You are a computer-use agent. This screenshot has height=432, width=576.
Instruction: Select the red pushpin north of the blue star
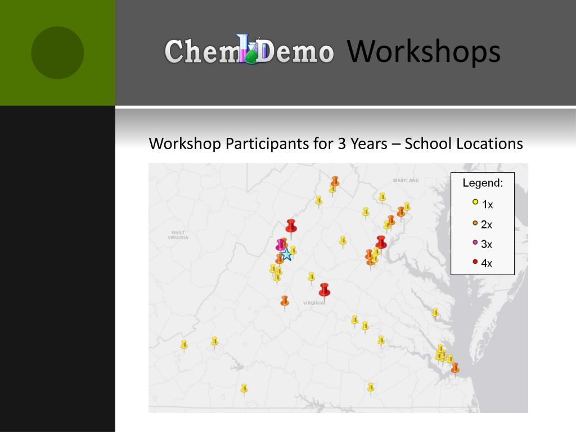point(291,226)
